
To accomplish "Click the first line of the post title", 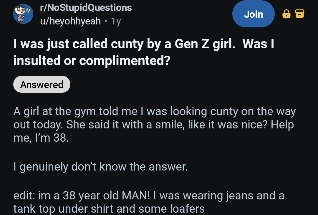I will point(144,44).
